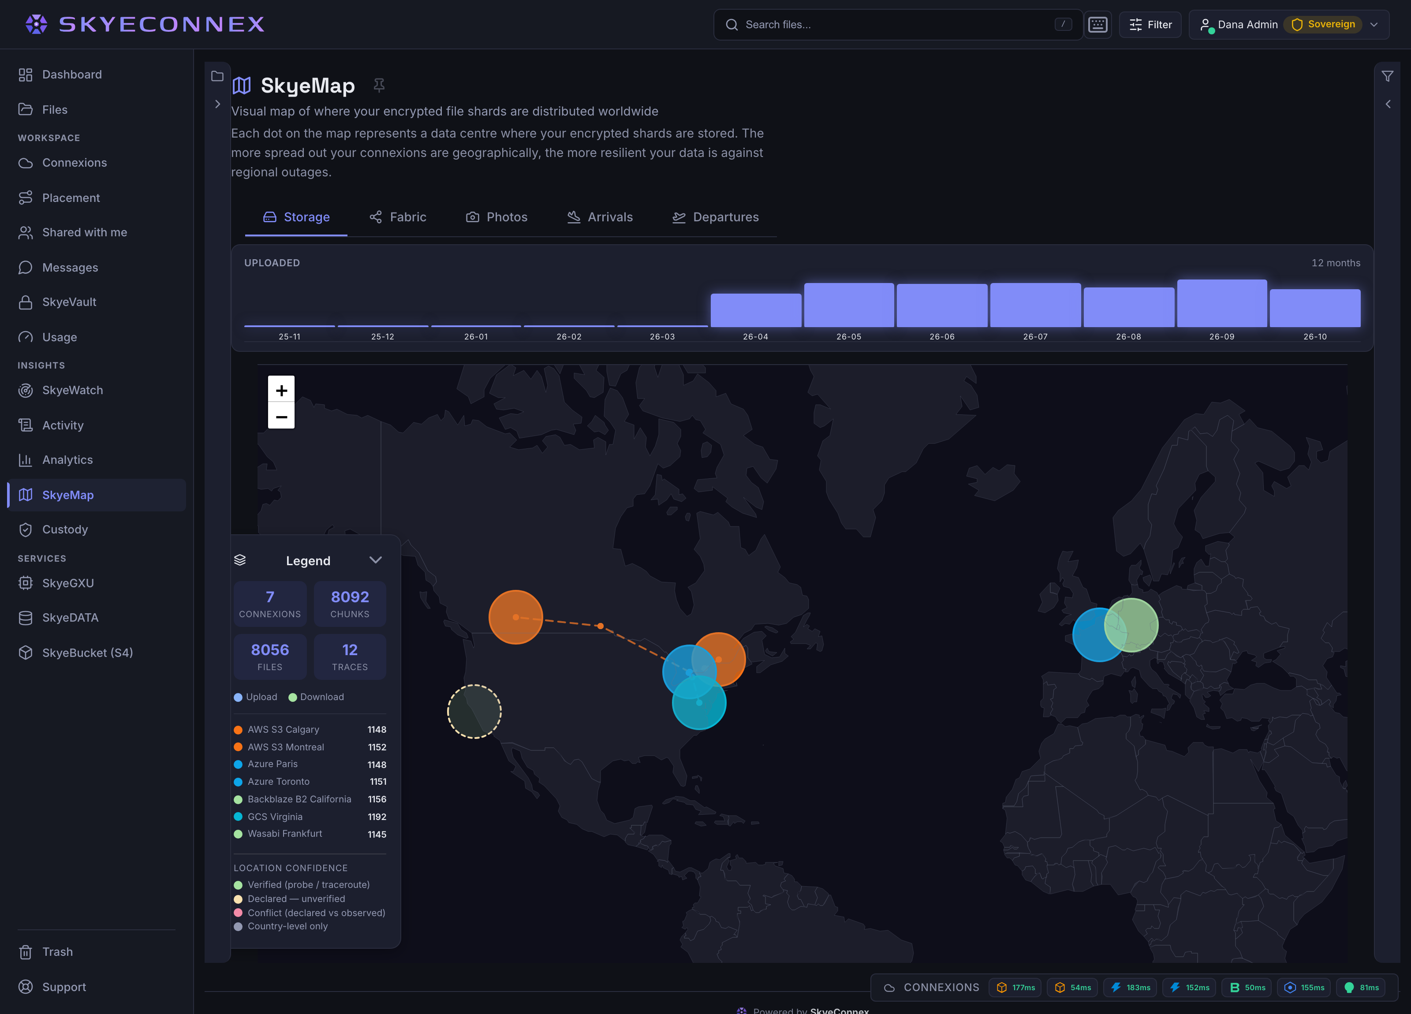The image size is (1411, 1014).
Task: Switch to the Photos tab
Action: pyautogui.click(x=496, y=217)
